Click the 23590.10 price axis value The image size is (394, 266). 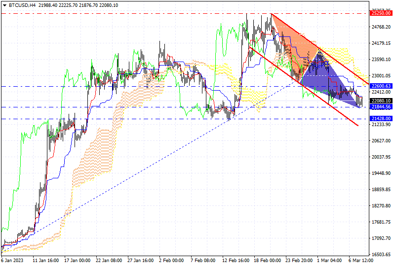coord(382,60)
